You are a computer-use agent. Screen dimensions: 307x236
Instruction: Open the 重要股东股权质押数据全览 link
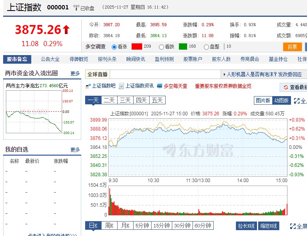coord(223,86)
